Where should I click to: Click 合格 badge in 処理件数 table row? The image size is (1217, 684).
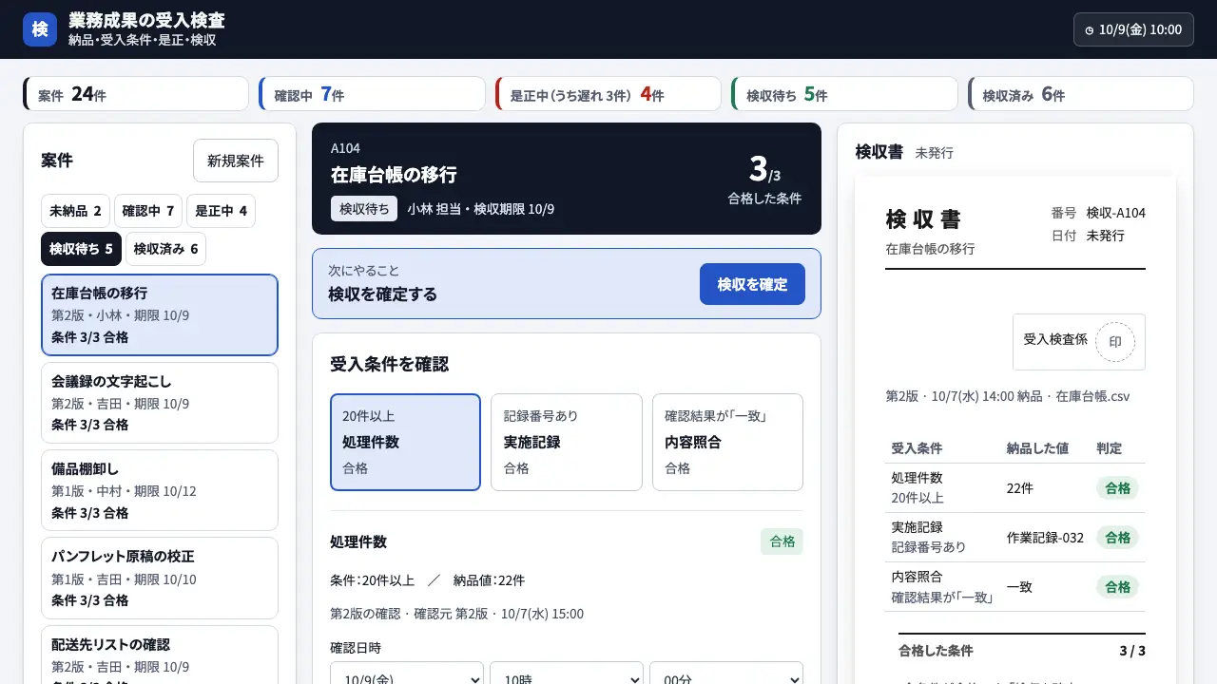coord(1117,488)
